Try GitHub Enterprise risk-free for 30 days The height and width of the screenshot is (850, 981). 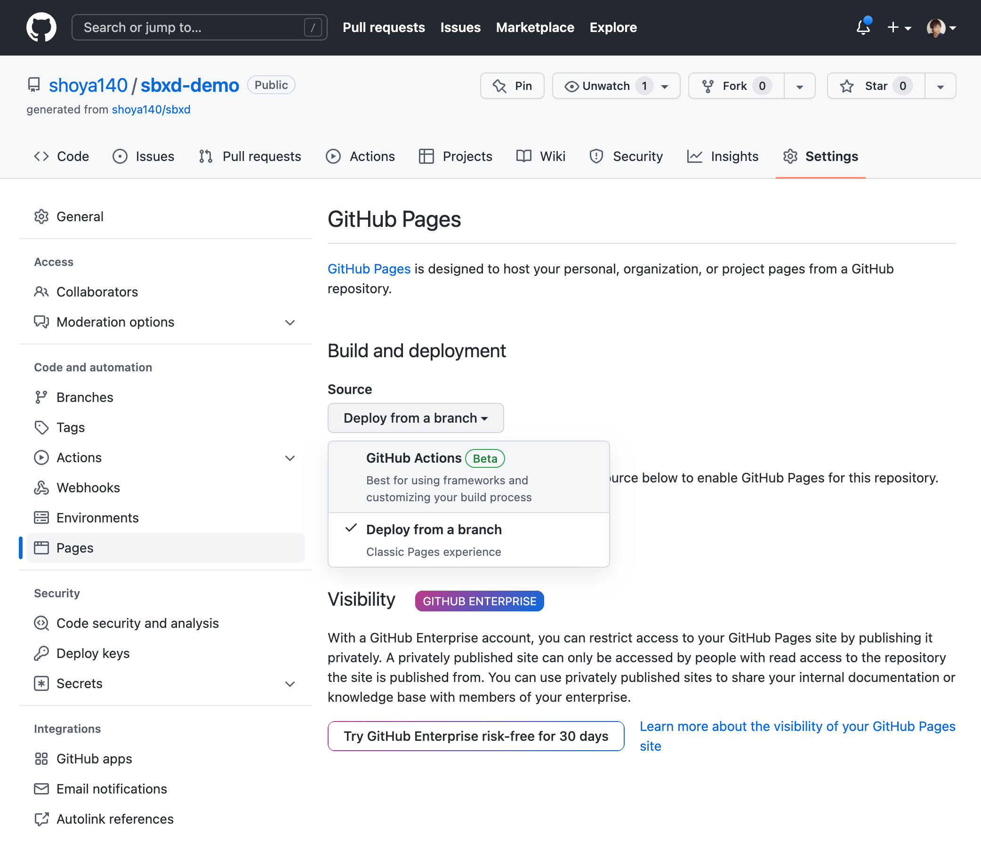click(x=475, y=736)
